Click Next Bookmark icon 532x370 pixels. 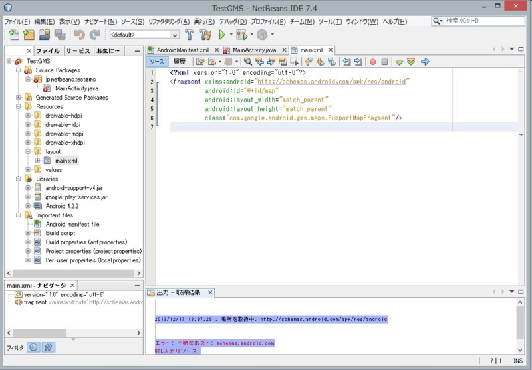[320, 62]
